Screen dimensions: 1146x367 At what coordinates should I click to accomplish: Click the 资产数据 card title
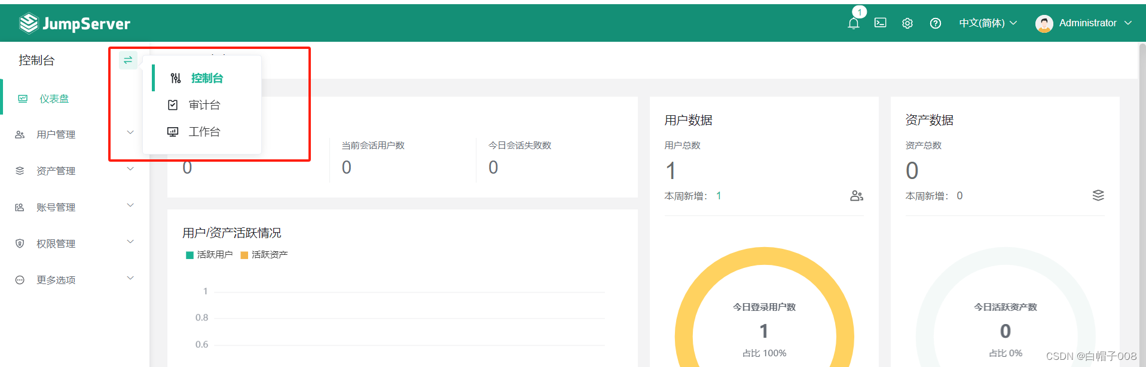(930, 121)
